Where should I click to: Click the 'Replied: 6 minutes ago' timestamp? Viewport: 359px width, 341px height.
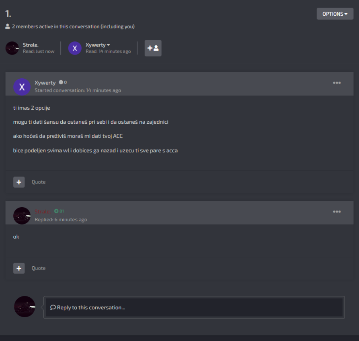pos(61,220)
